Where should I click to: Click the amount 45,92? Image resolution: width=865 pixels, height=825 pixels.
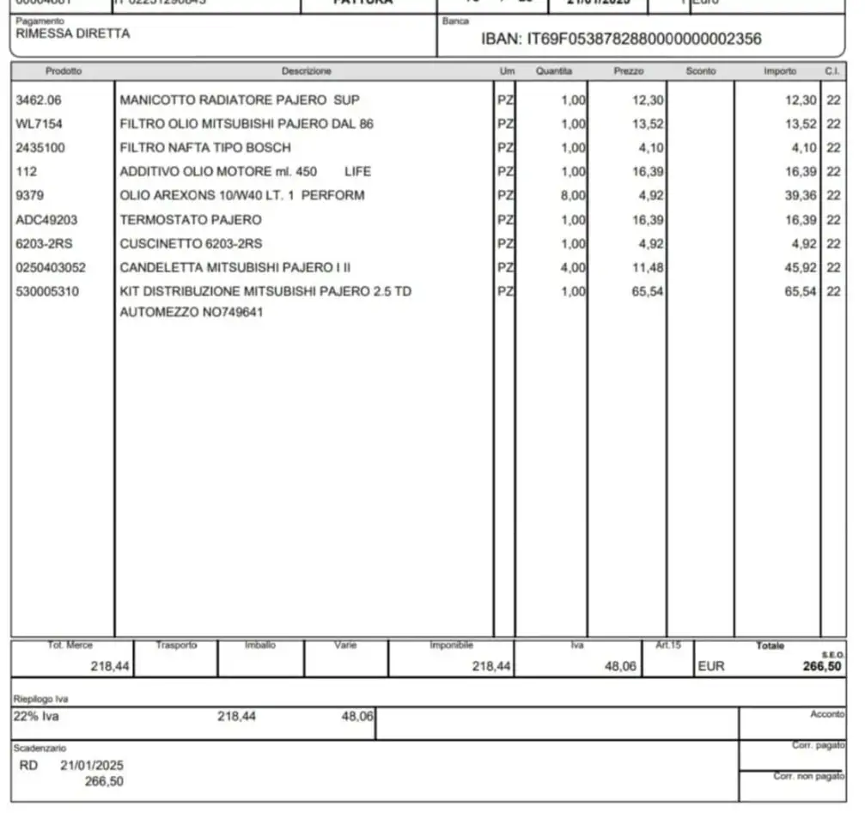tap(801, 267)
